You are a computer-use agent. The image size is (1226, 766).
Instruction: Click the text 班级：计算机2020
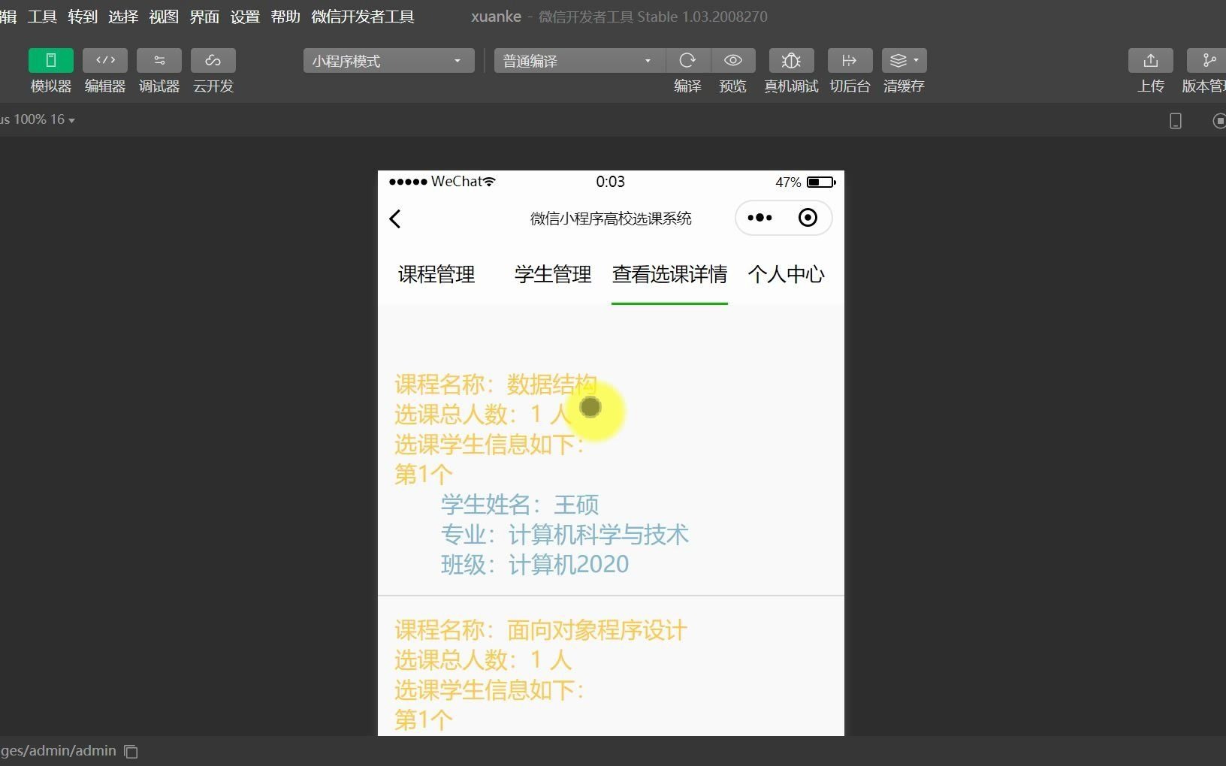click(535, 565)
